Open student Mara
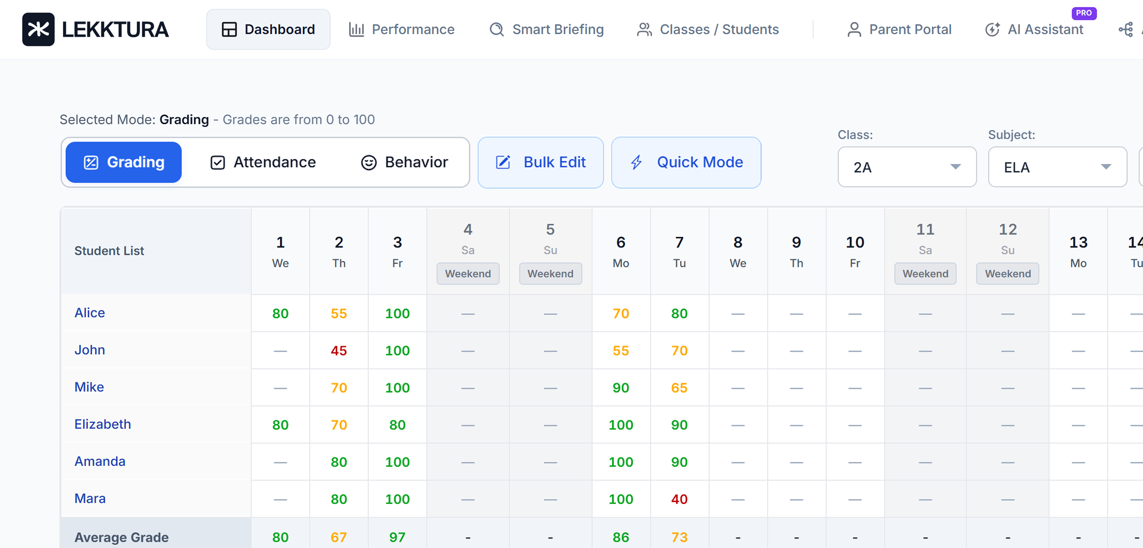 tap(90, 498)
